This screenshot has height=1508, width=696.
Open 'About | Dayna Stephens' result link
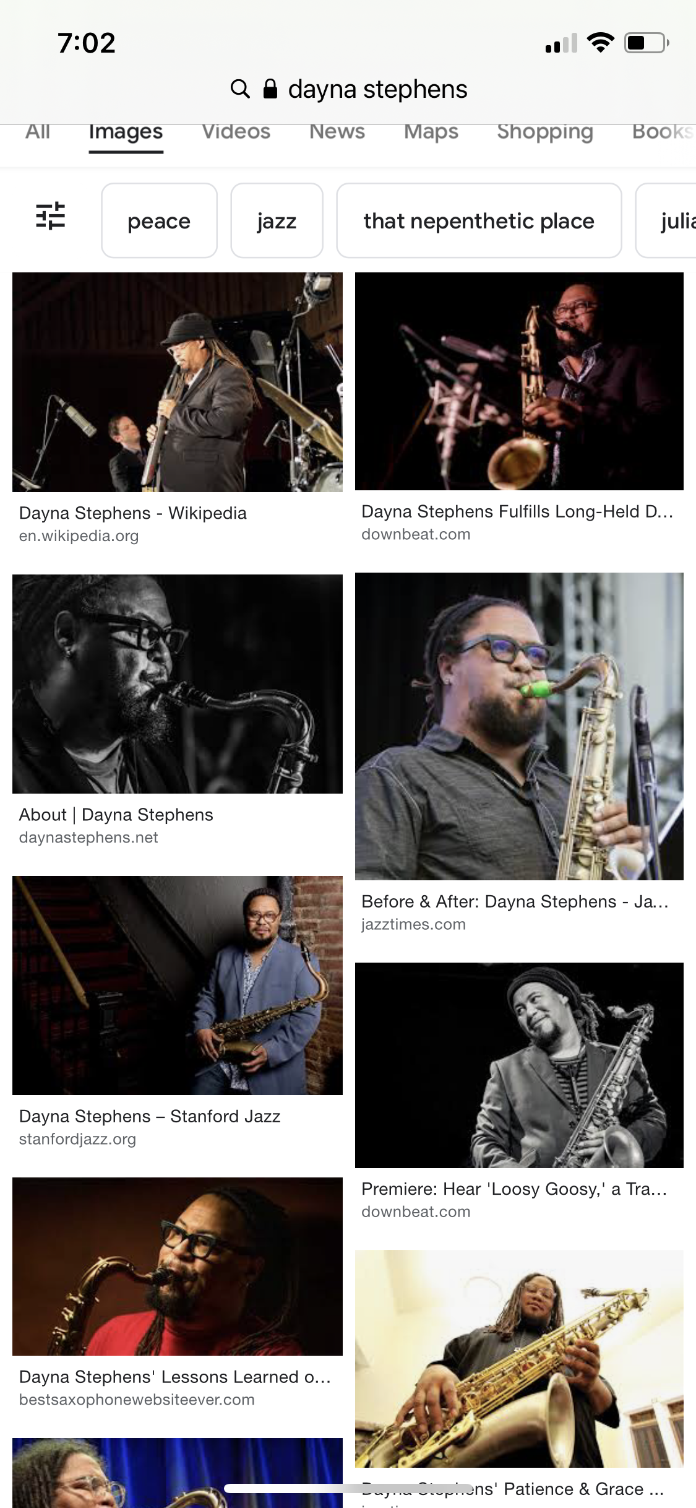coord(116,815)
